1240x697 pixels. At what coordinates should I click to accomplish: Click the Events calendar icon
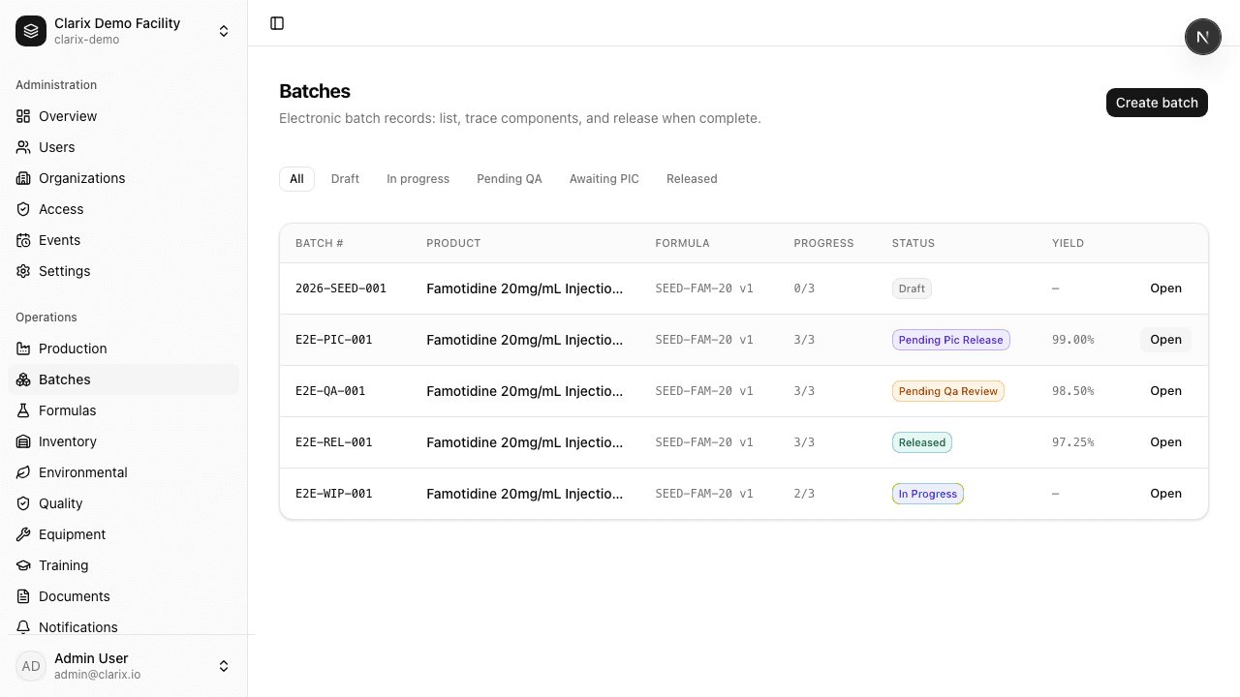point(23,240)
